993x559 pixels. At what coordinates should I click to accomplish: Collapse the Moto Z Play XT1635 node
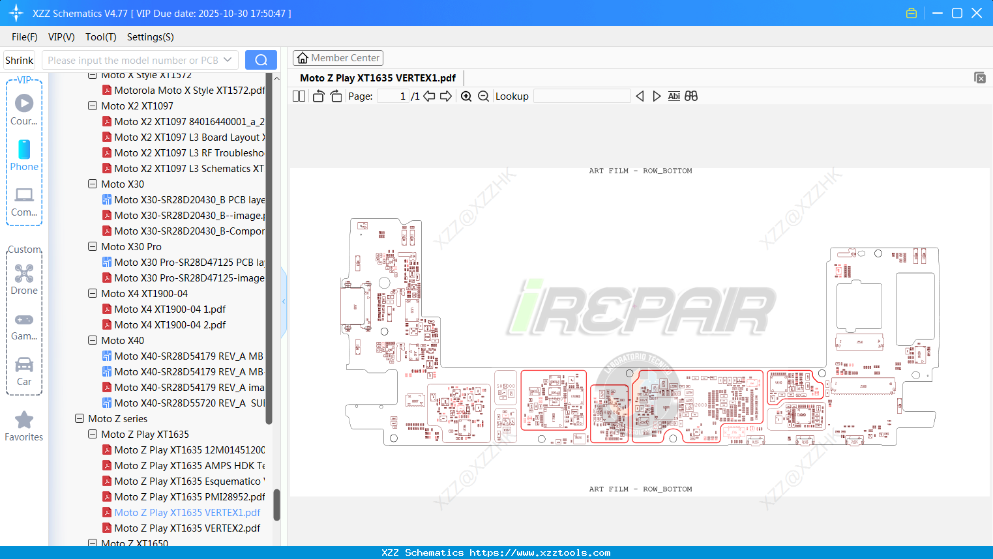click(x=93, y=434)
